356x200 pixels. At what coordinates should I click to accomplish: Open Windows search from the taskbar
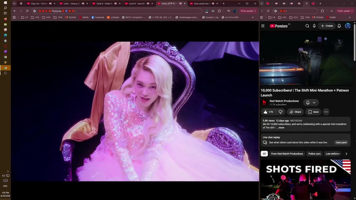tap(5, 8)
